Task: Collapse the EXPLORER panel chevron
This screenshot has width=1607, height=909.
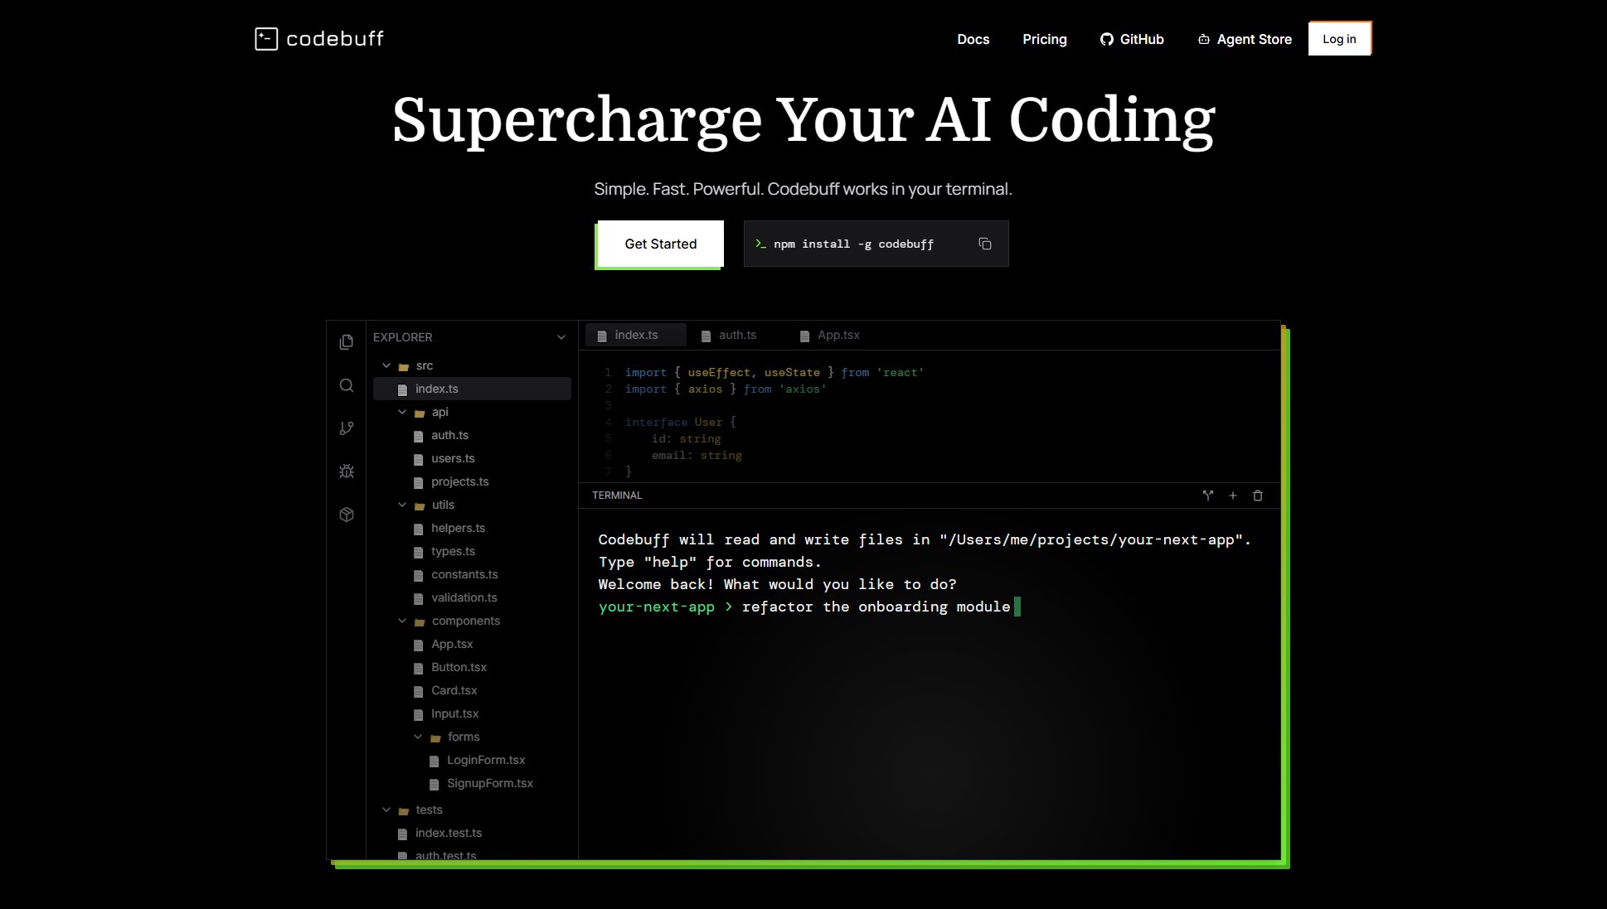Action: coord(561,337)
